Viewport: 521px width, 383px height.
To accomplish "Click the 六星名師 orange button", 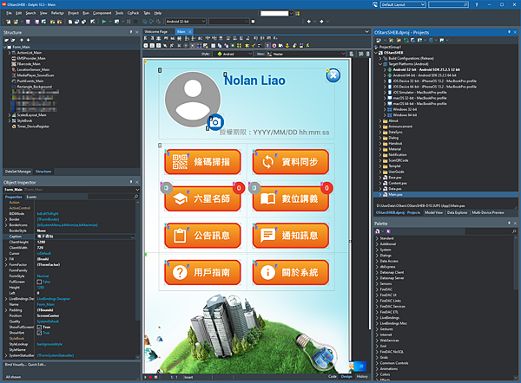I will point(202,198).
